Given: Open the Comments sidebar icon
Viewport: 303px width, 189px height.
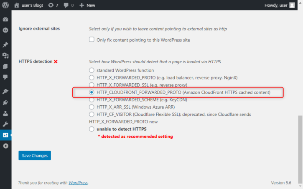Looking at the screenshot, I should 5,77.
